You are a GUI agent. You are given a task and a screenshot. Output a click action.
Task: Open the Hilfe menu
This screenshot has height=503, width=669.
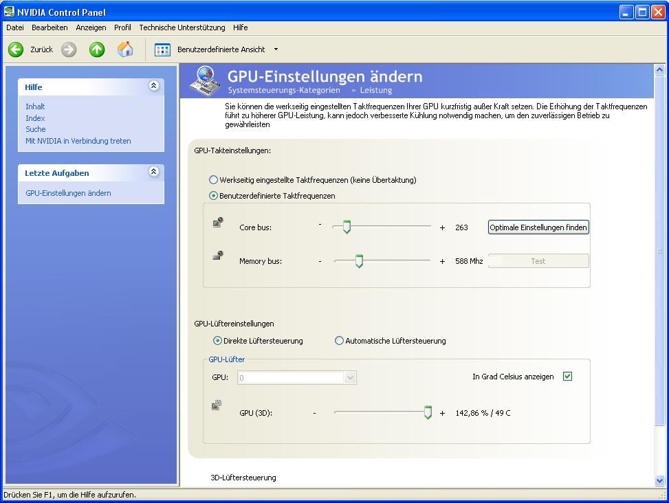click(240, 27)
